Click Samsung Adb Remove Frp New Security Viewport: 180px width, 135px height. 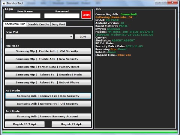pos(48,96)
